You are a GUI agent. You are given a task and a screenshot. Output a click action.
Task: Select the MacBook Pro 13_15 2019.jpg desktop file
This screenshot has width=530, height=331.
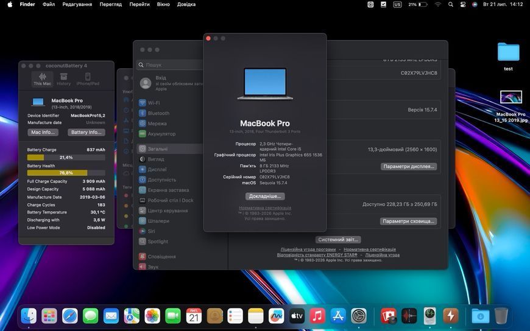[x=511, y=106]
